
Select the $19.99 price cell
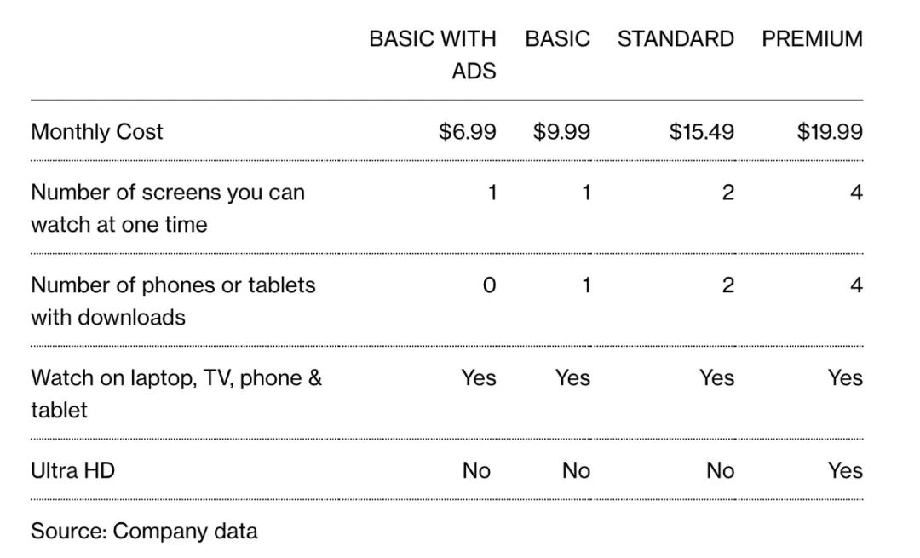coord(830,131)
